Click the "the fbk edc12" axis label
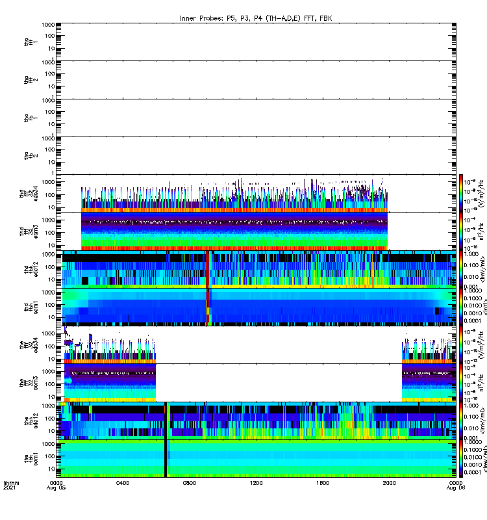 coord(31,421)
